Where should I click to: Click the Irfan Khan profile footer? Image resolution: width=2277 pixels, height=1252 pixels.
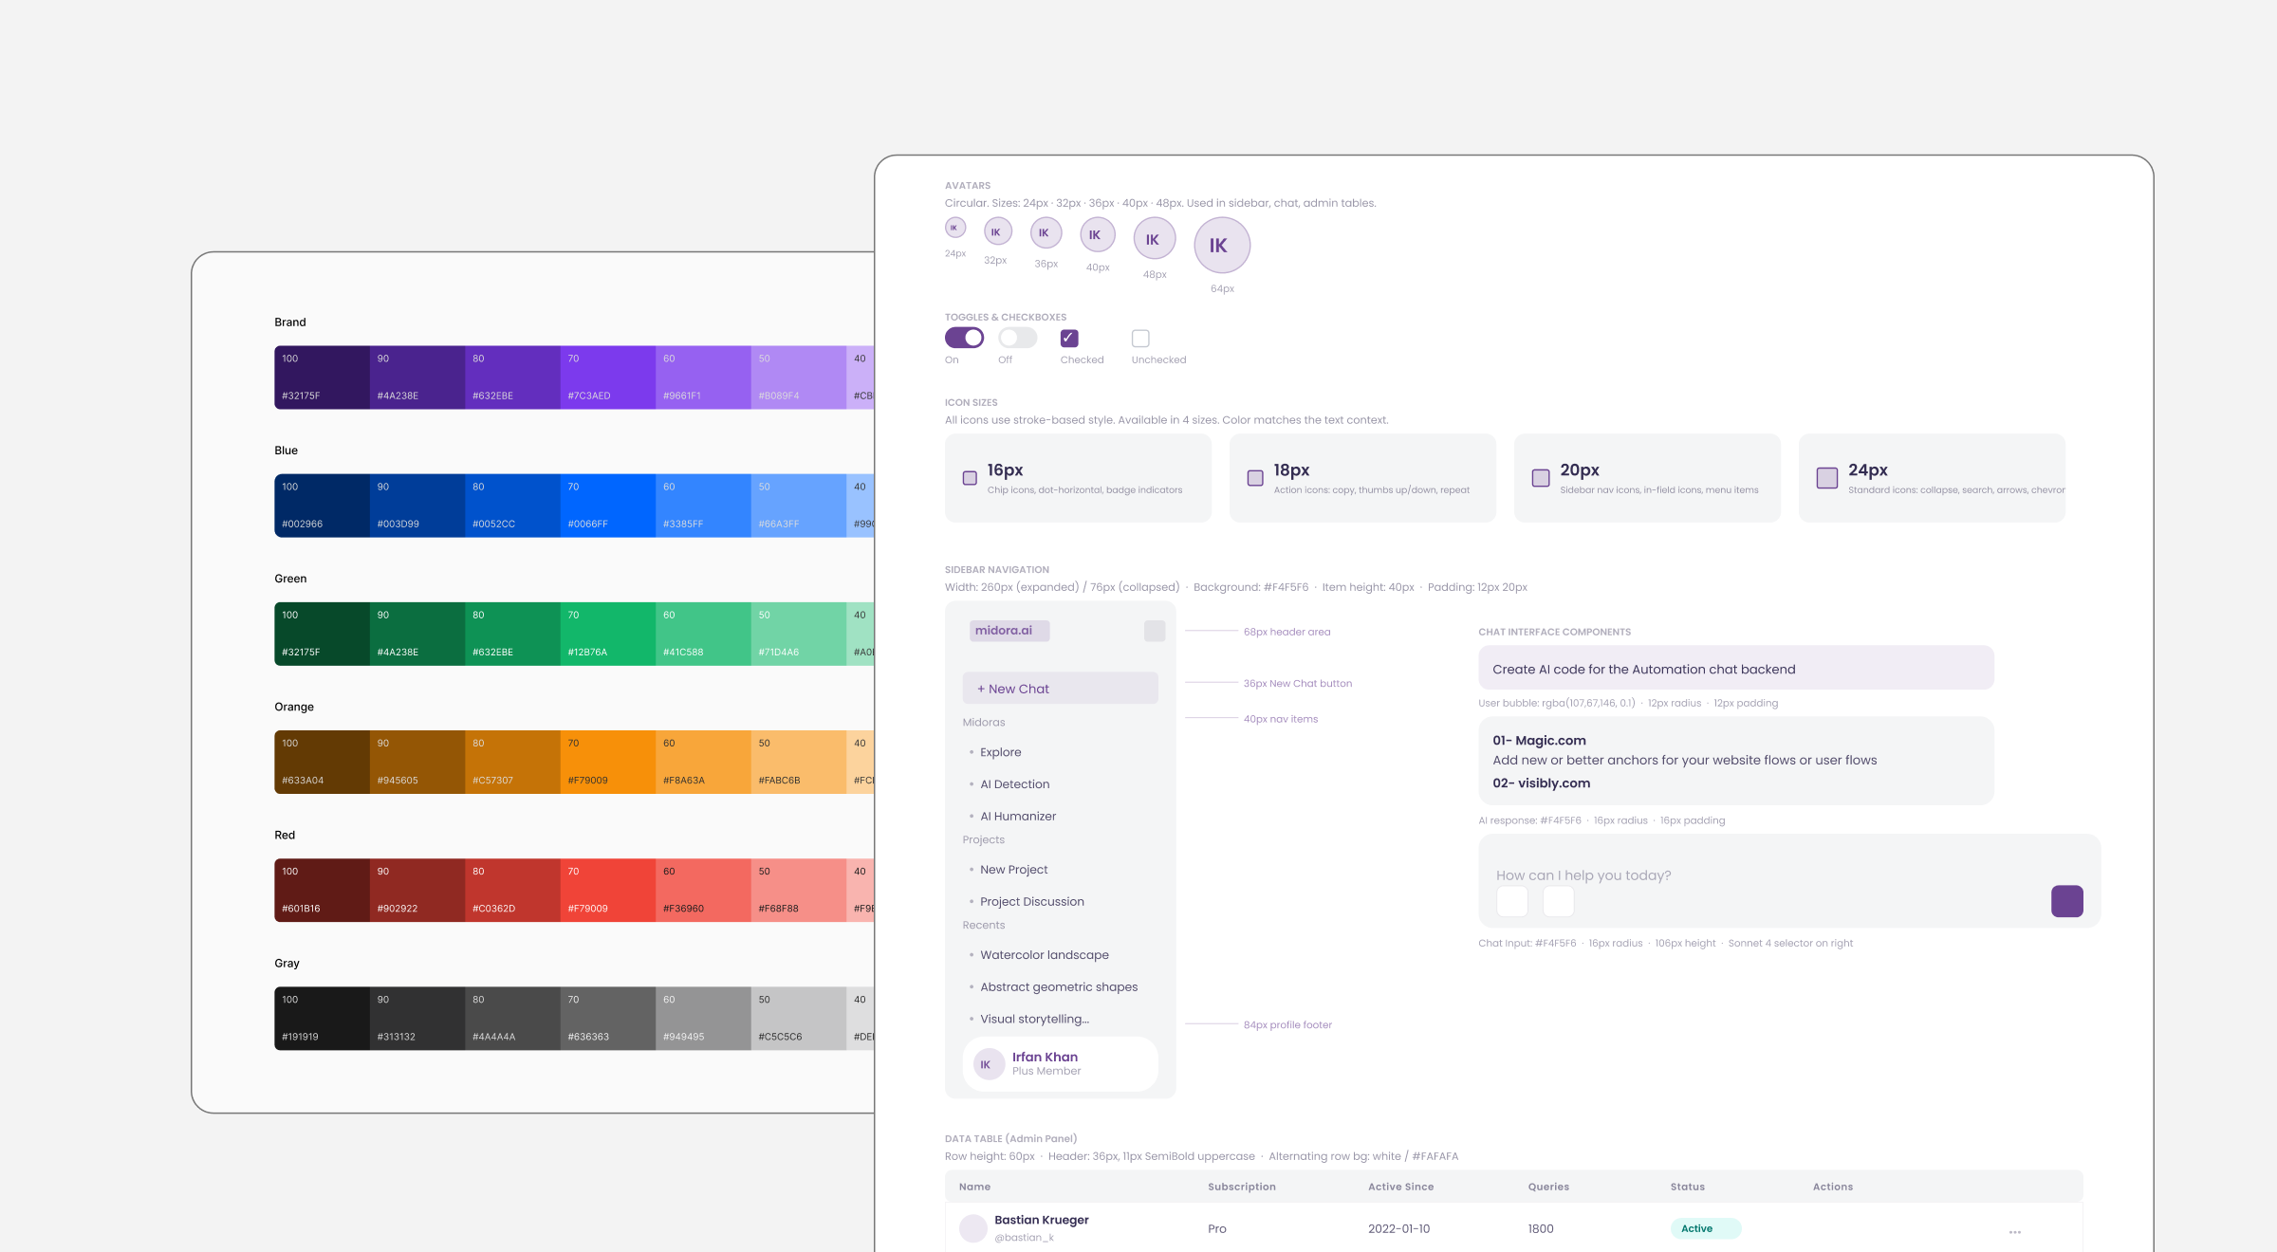click(x=1061, y=1064)
